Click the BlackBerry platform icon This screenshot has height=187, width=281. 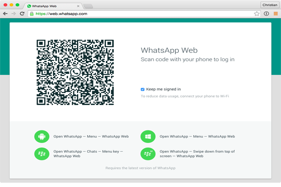pos(42,154)
